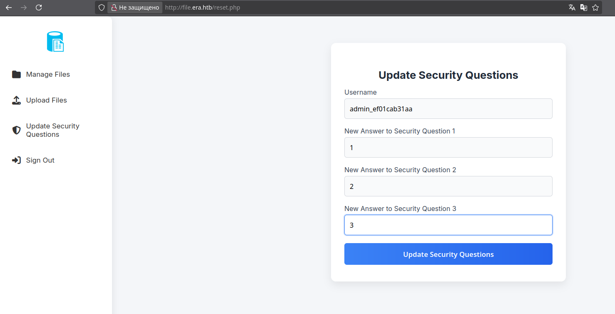The image size is (615, 314).
Task: Select the Security Question 2 answer field
Action: [x=448, y=186]
